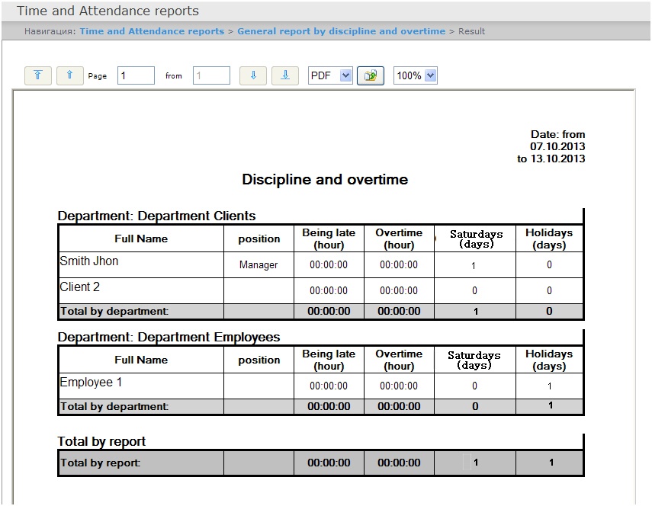Click Department Employees section heading
Viewport: 652px width, 506px height.
169,337
